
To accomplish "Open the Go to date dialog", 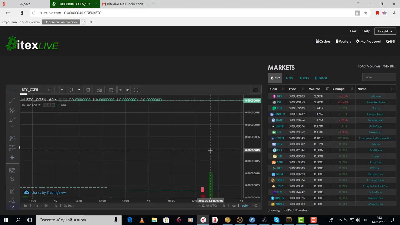I will [68, 205].
